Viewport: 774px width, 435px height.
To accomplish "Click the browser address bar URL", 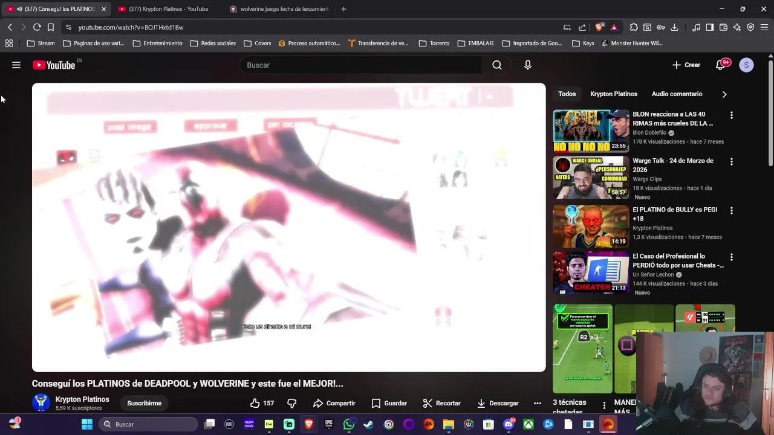I will [131, 27].
